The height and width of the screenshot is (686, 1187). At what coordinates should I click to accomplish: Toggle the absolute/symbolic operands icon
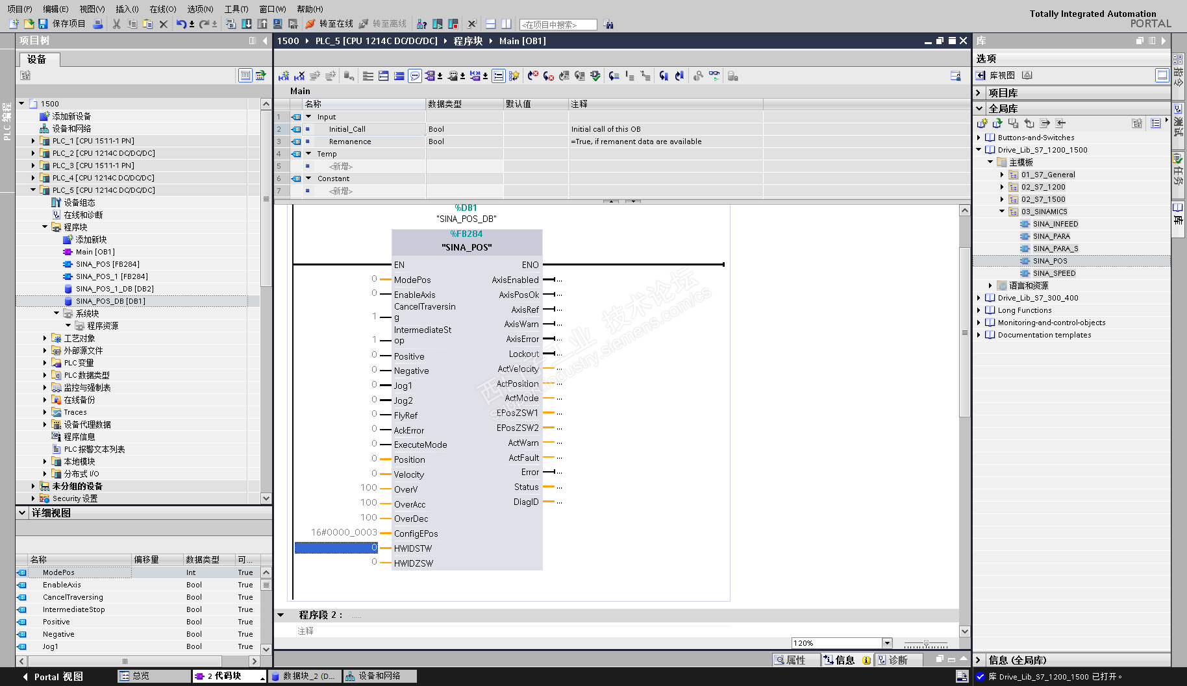point(429,76)
